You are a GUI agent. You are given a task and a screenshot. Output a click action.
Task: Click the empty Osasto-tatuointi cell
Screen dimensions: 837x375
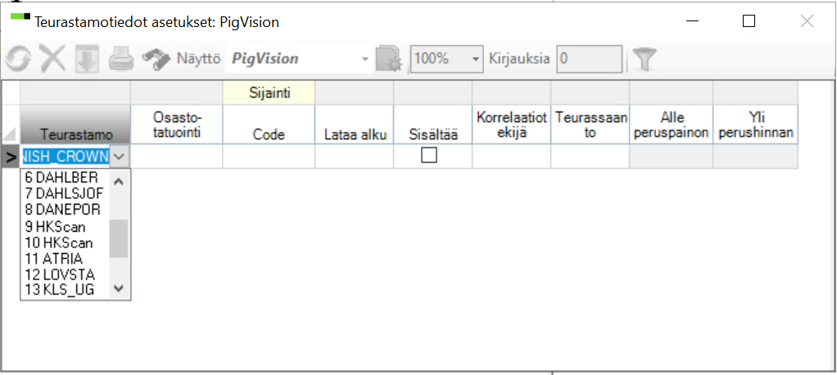(177, 156)
